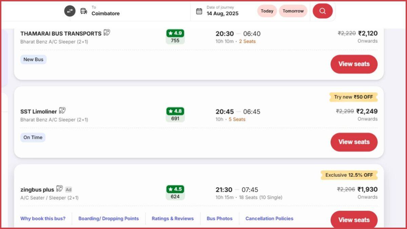The image size is (407, 229).
Task: Toggle the New Bus tag on THAMARAI listing
Action: click(x=33, y=59)
